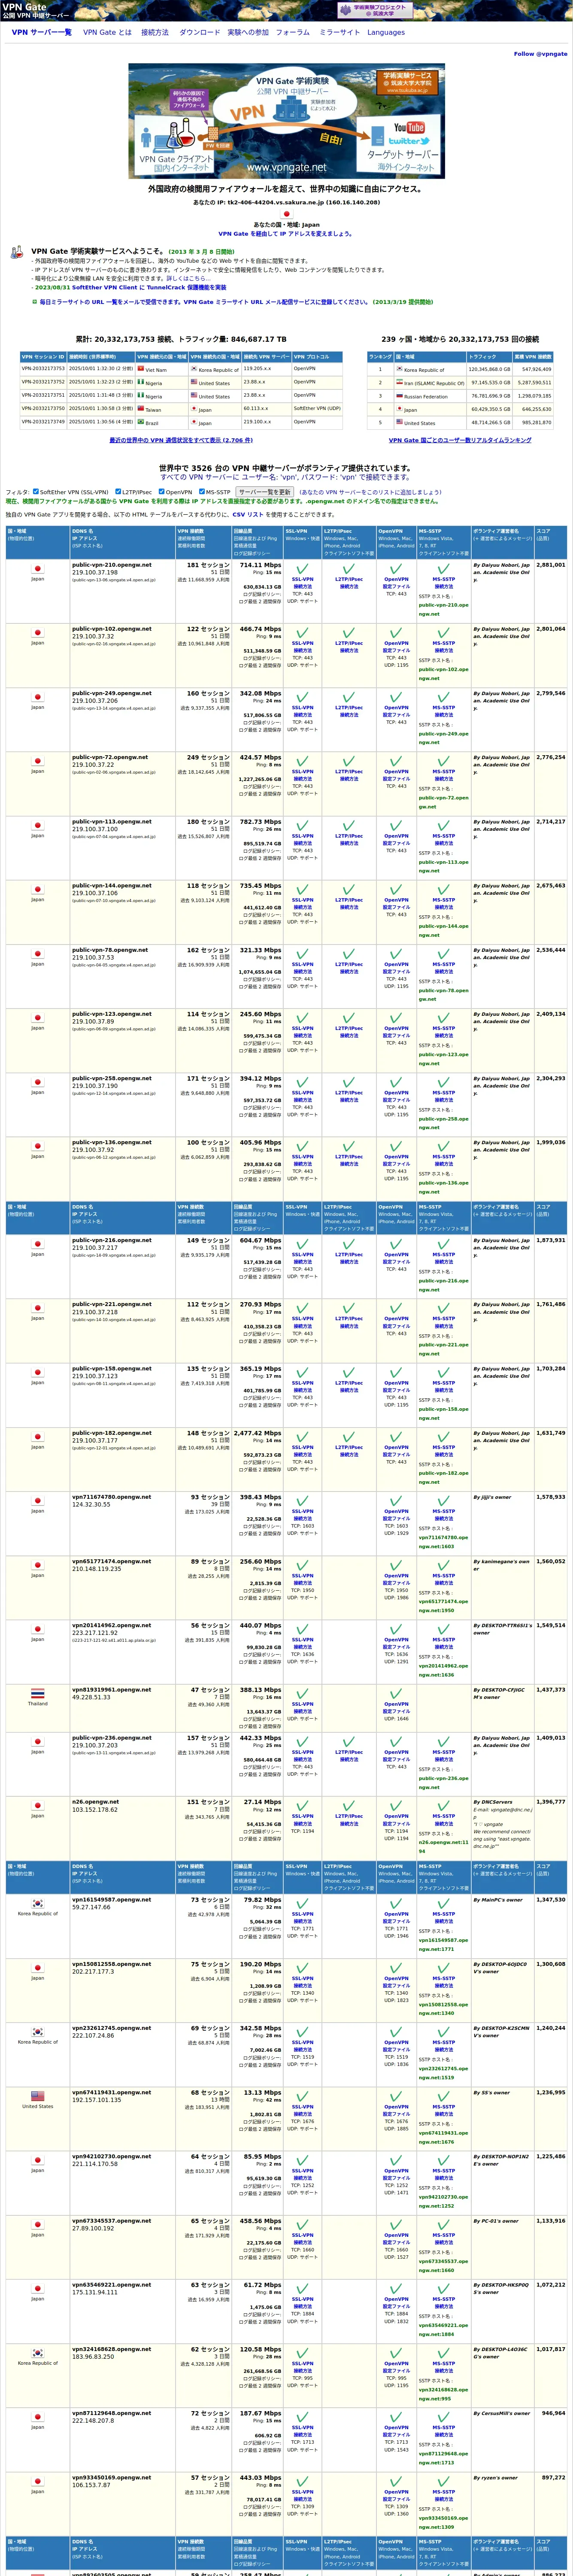
Task: Click the サーバー一覧を更新 button
Action: 265,492
